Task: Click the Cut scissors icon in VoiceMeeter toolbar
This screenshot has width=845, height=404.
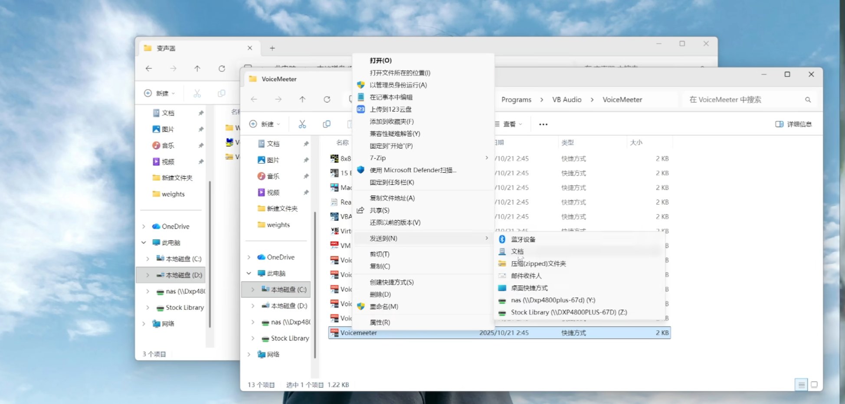Action: click(302, 124)
